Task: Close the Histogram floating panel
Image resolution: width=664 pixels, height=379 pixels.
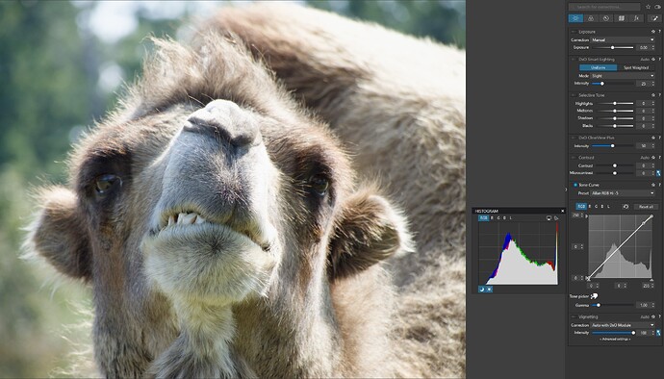Action: 563,211
